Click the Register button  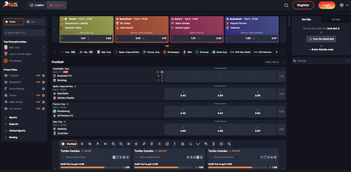coord(303,5)
